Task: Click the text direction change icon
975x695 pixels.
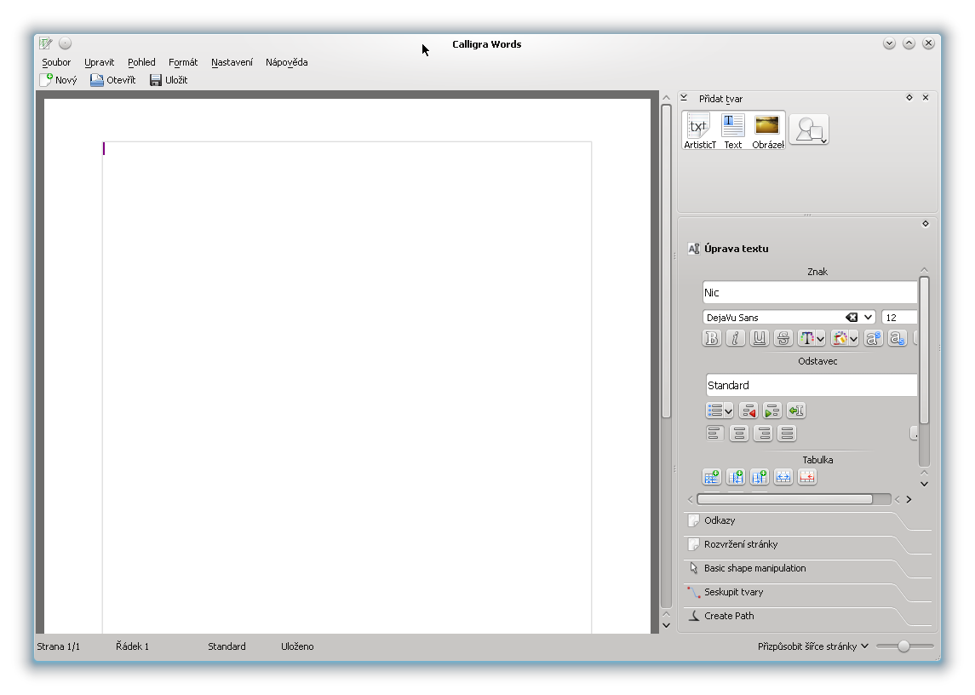Action: pyautogui.click(x=796, y=411)
